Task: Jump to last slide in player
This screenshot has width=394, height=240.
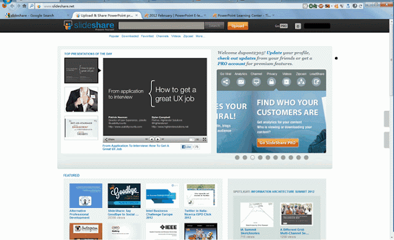Action: coord(163,139)
